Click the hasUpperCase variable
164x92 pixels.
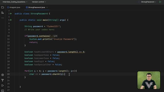[42, 55]
